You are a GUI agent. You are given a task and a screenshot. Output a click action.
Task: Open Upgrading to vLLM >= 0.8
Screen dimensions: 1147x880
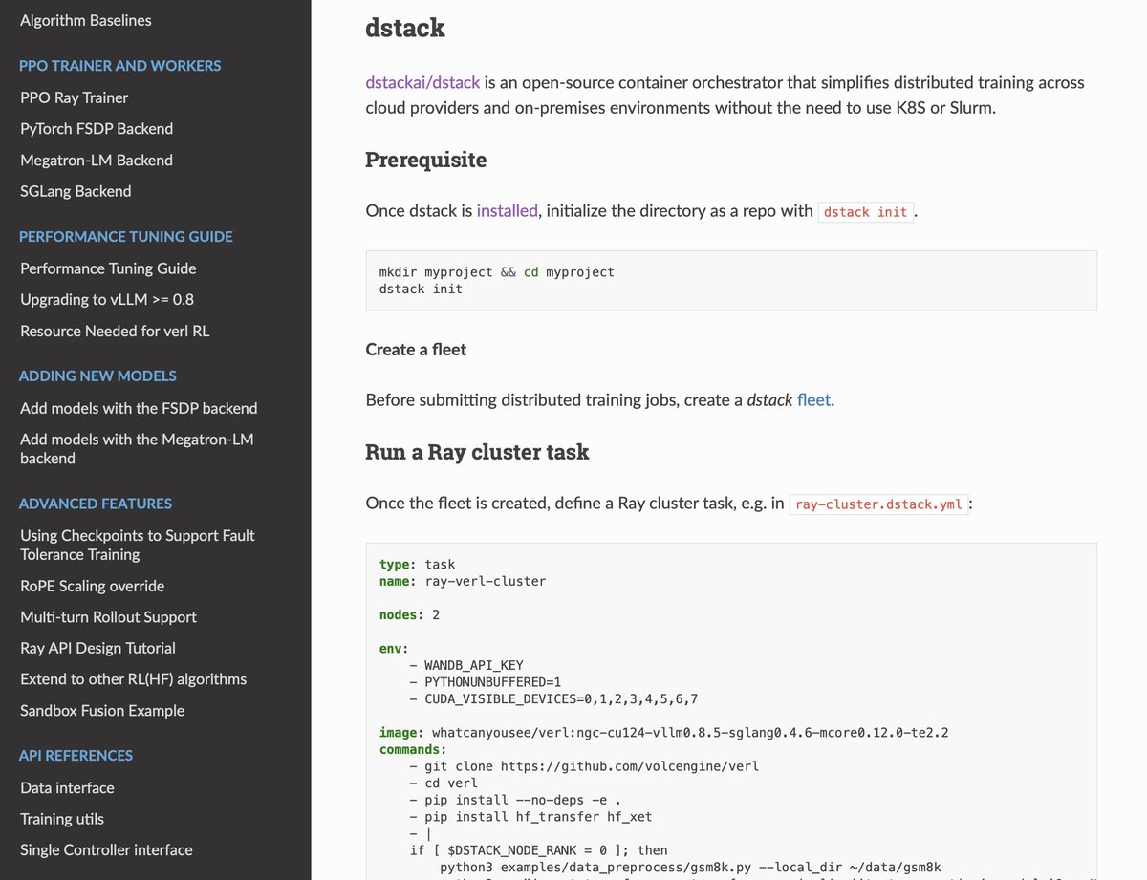107,299
